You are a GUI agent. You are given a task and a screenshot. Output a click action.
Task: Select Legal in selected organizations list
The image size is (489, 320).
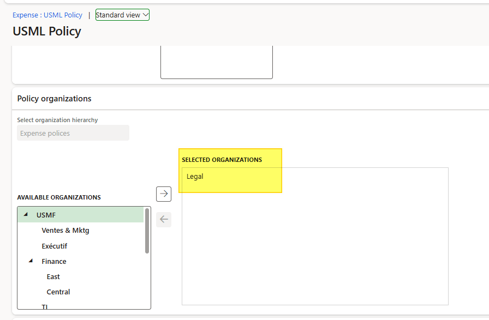click(195, 176)
